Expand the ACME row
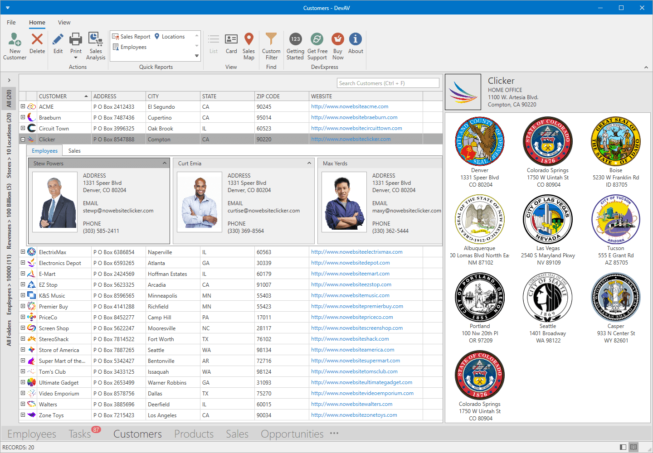This screenshot has height=453, width=653. point(23,106)
